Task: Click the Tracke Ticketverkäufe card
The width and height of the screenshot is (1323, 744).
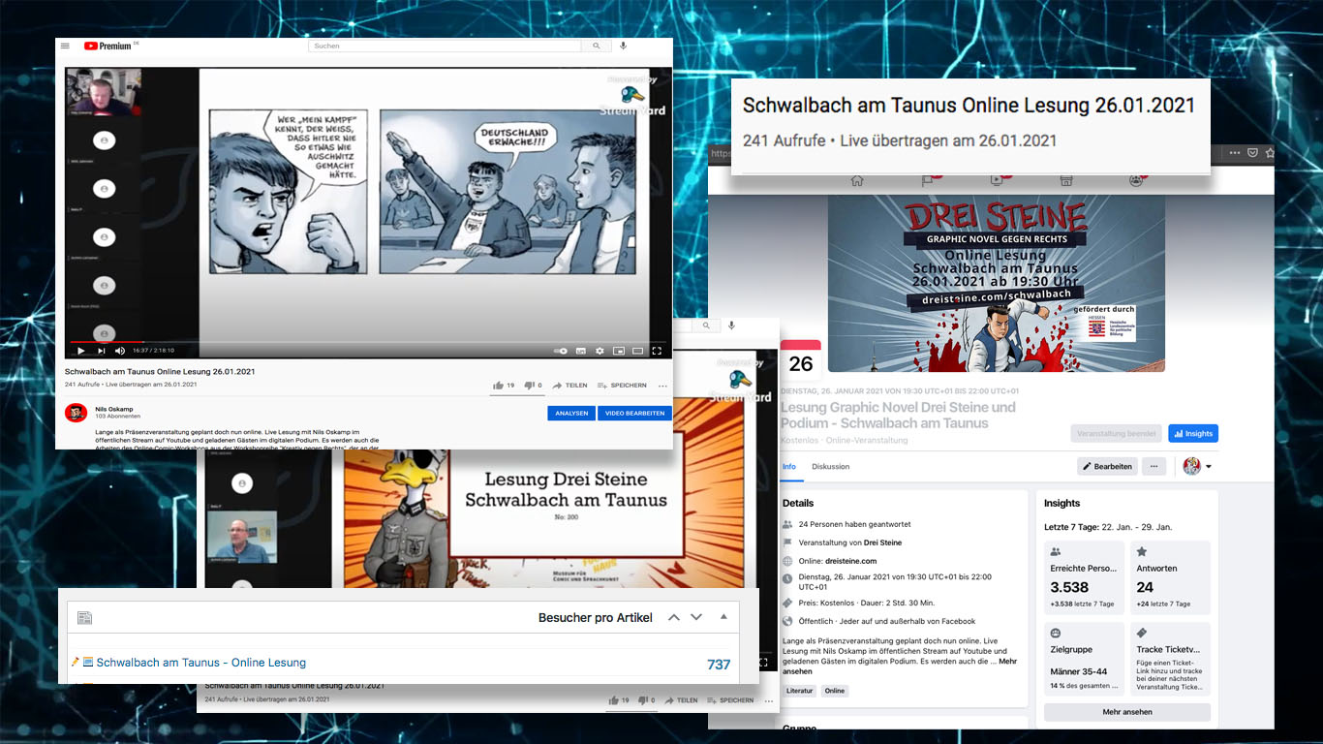Action: tap(1170, 660)
